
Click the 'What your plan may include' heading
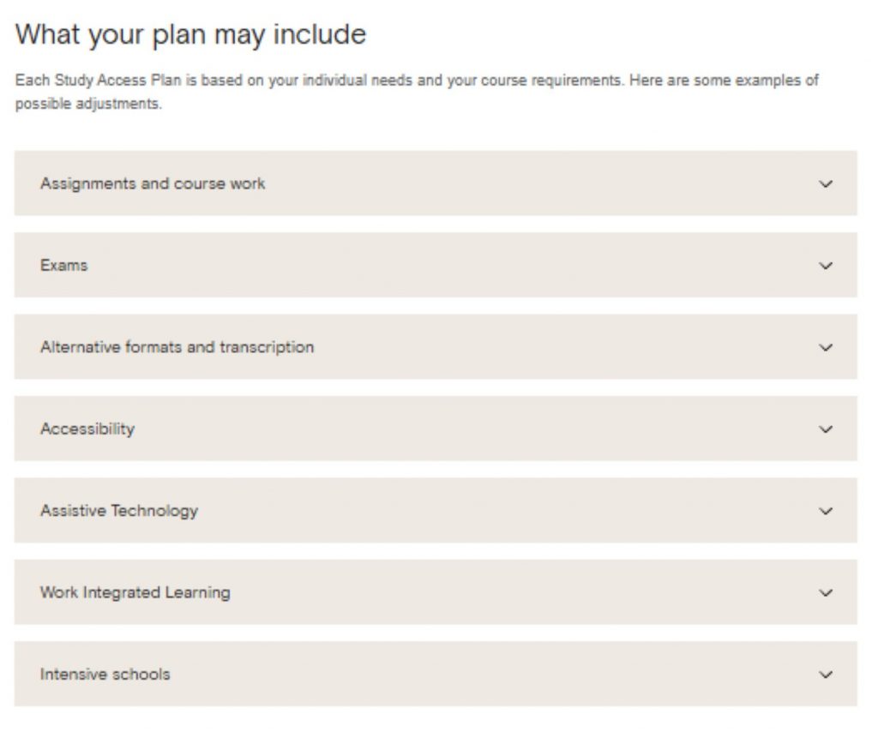click(190, 34)
